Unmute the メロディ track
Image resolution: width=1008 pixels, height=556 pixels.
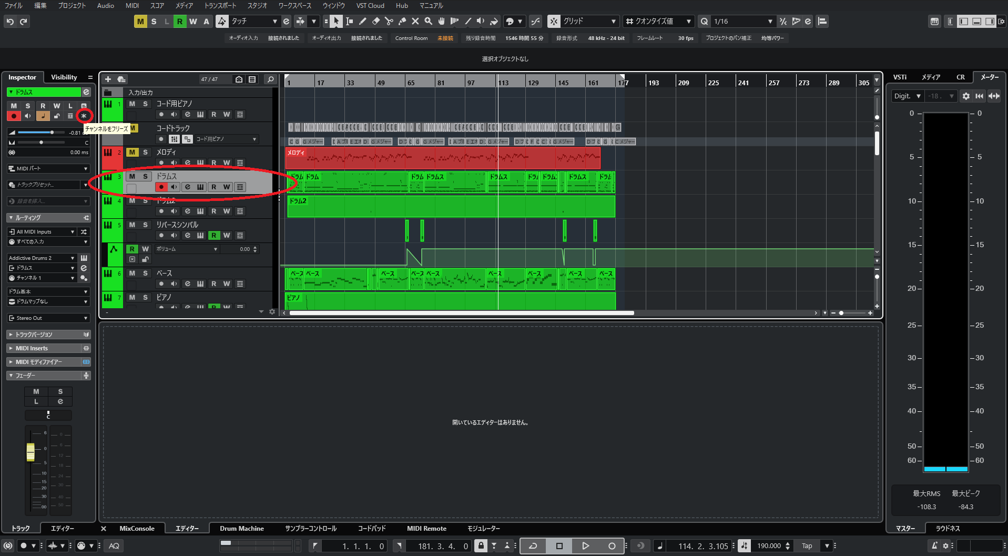132,152
